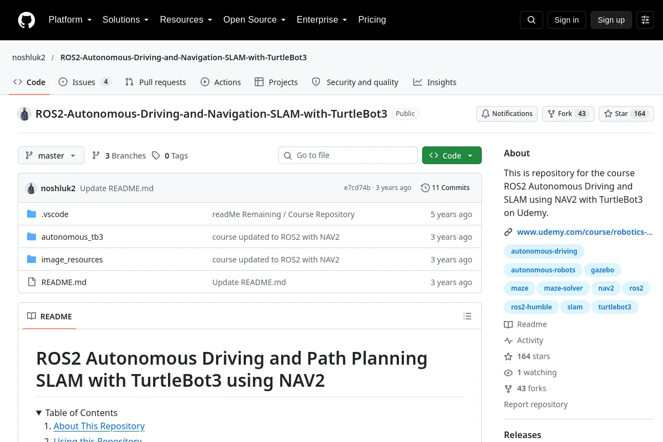
Task: Click the autonomous-driving topic tag
Action: click(x=544, y=251)
